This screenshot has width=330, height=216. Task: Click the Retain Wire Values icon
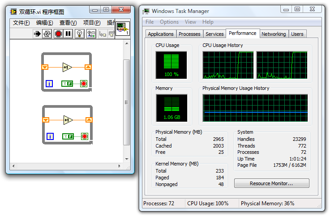tap(91, 34)
